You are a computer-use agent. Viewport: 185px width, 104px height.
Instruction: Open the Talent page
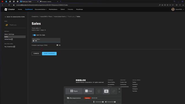point(62,9)
